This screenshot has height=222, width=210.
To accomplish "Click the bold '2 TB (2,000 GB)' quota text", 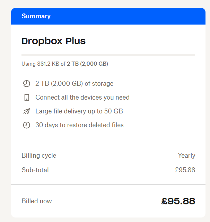I will pyautogui.click(x=87, y=64).
